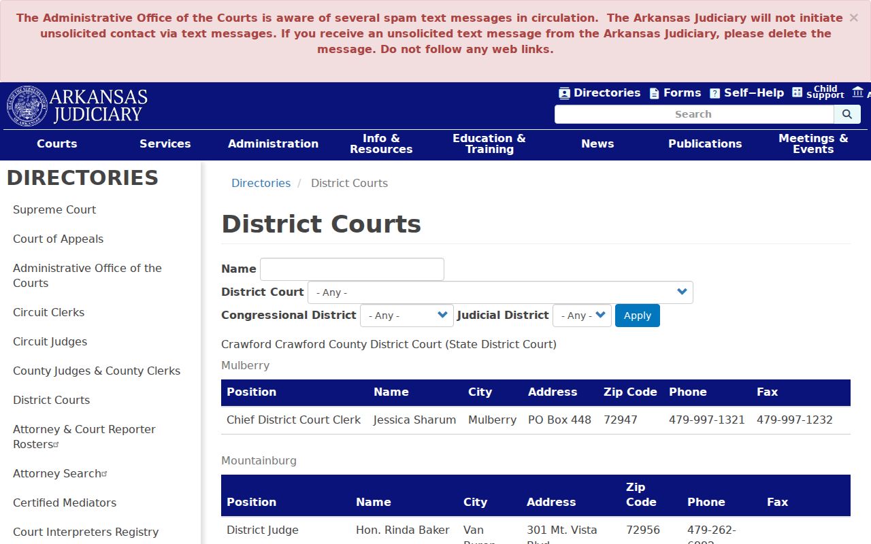The width and height of the screenshot is (871, 544).
Task: Open County Judges & County Clerks link
Action: click(97, 371)
